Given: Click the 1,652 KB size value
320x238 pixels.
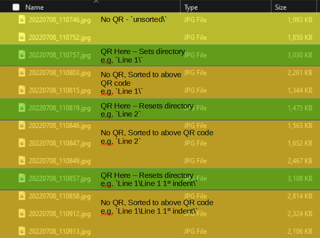Looking at the screenshot, I should click(x=300, y=143).
